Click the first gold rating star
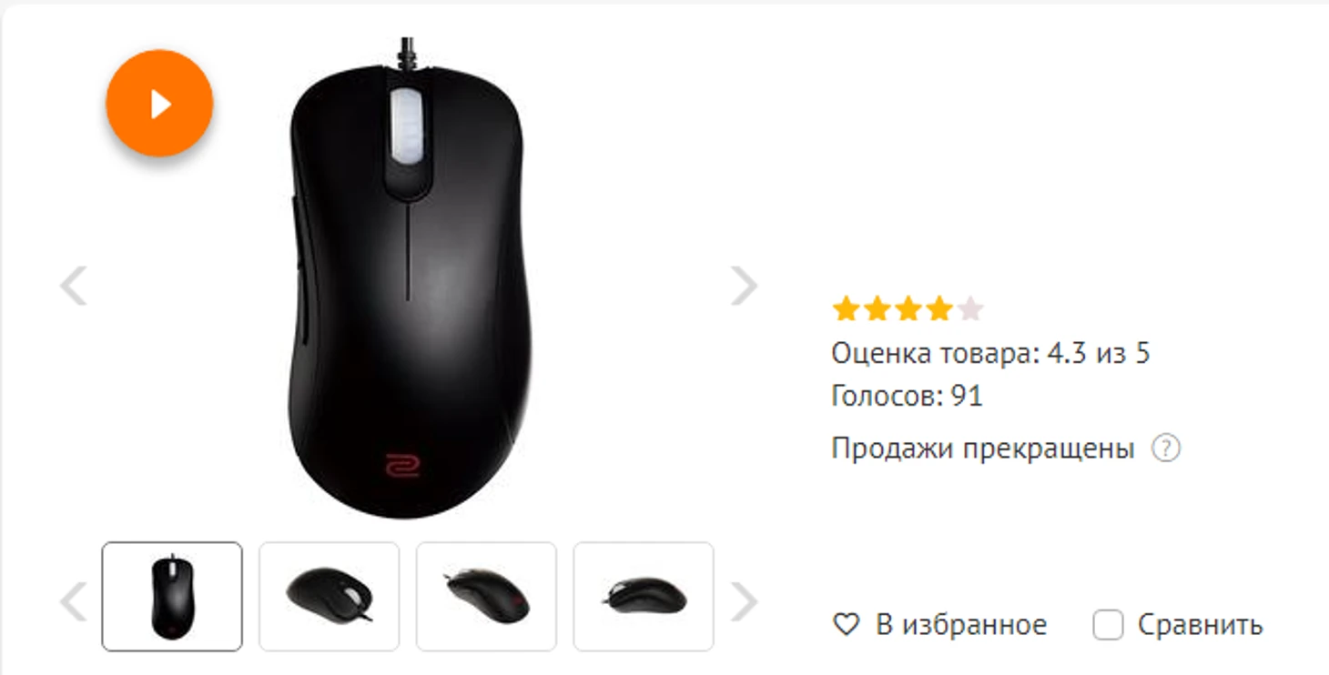 click(847, 309)
